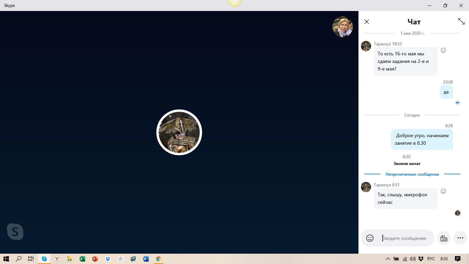The width and height of the screenshot is (469, 264).
Task: Show hidden system tray icons chevron
Action: [388, 259]
